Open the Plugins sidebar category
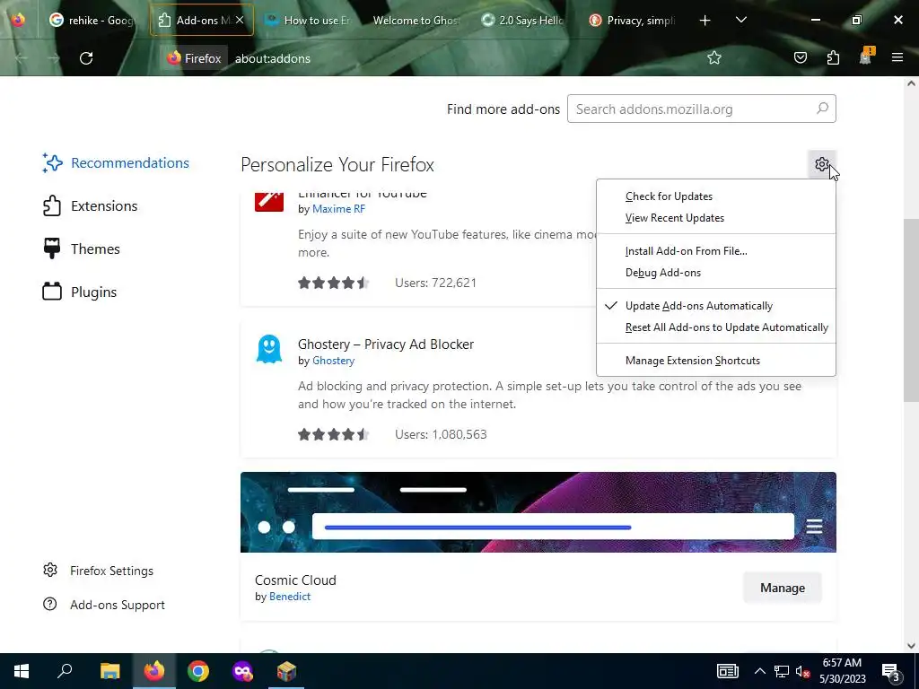The image size is (919, 689). (80, 292)
